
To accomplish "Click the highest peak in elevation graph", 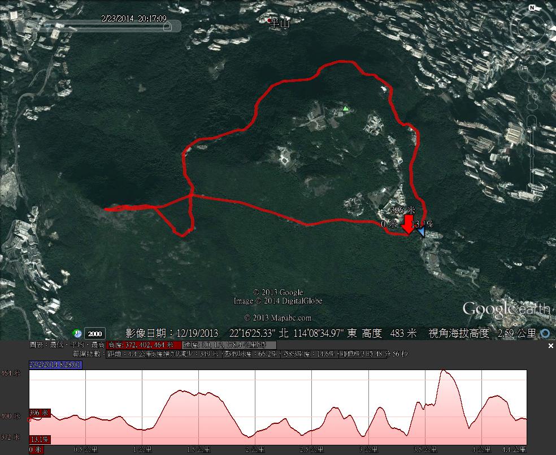I will [x=445, y=371].
